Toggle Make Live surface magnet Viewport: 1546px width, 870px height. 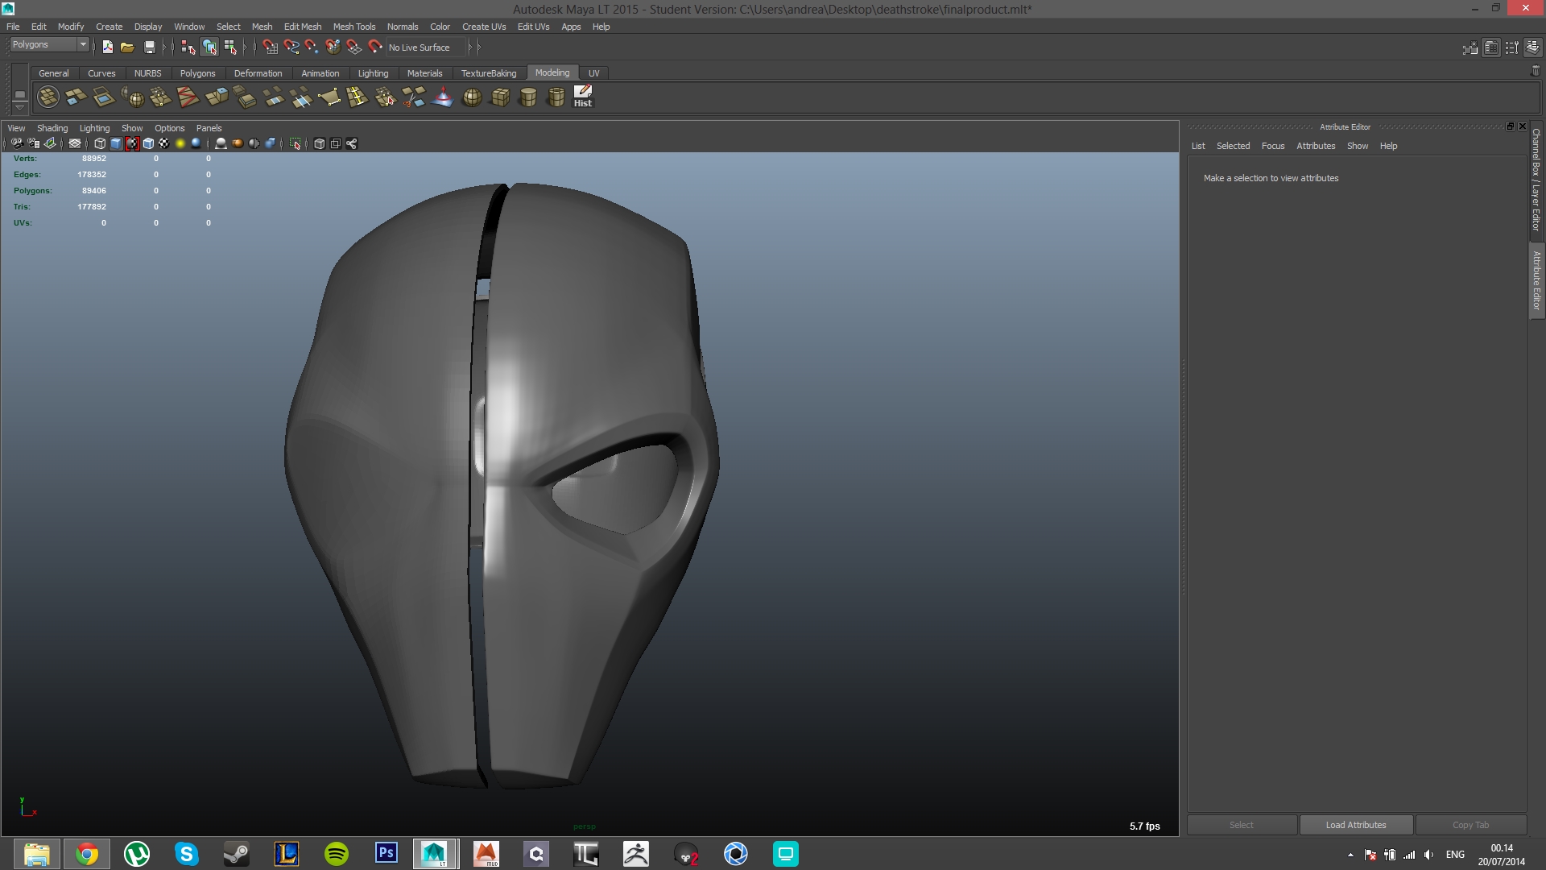374,48
